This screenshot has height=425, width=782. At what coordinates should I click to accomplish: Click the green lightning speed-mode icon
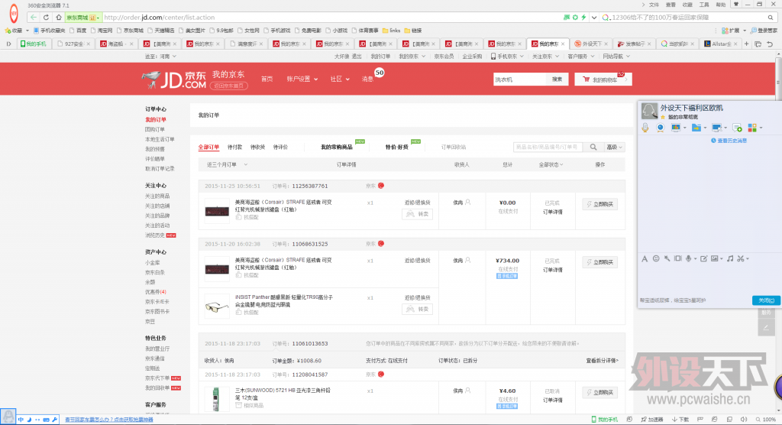point(583,17)
